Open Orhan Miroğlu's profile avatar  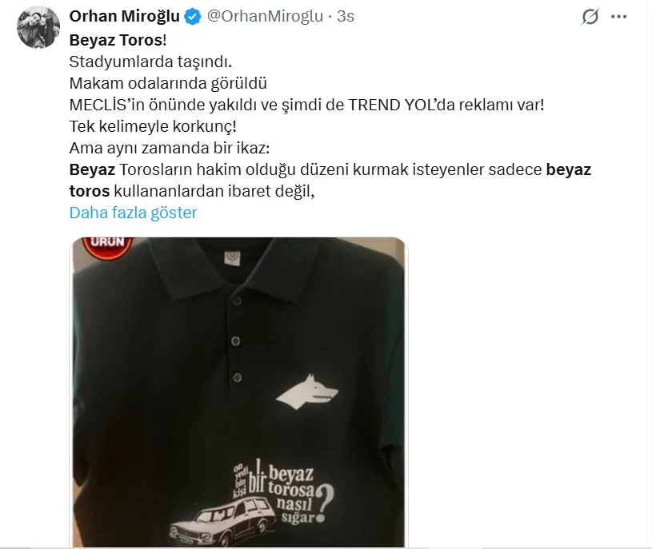tap(38, 27)
